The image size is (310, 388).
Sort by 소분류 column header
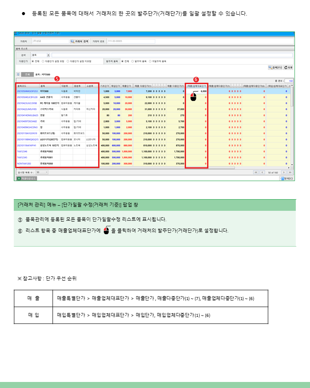click(x=92, y=86)
